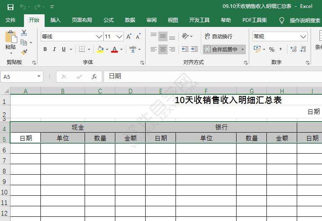Toggle Italic formatting
The height and width of the screenshot is (221, 322).
tap(54, 49)
